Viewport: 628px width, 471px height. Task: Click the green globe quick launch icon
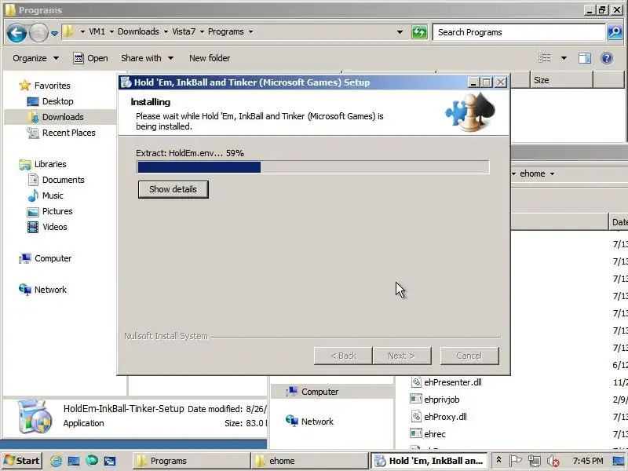tap(92, 461)
